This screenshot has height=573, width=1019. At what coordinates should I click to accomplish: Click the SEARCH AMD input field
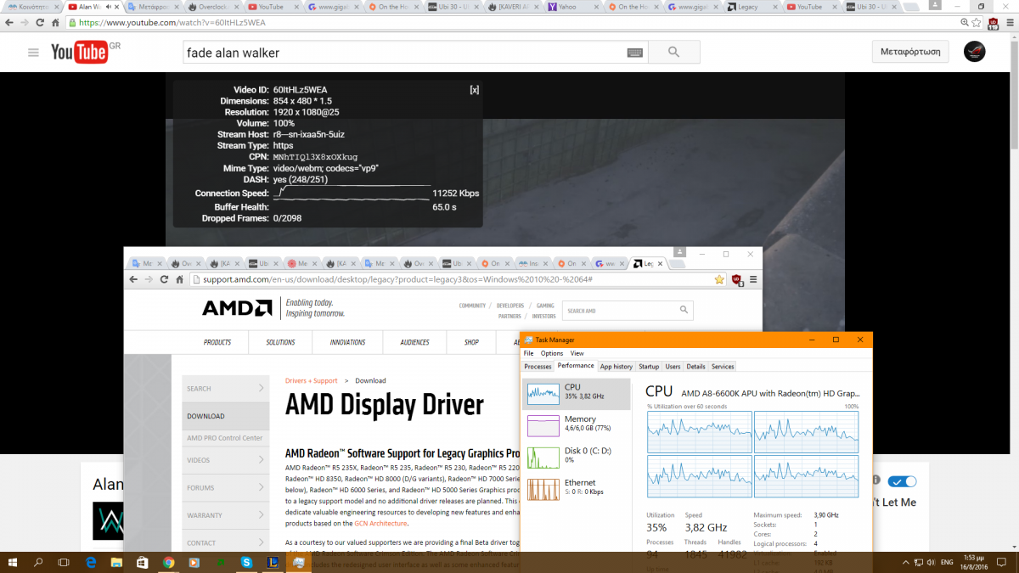(628, 311)
